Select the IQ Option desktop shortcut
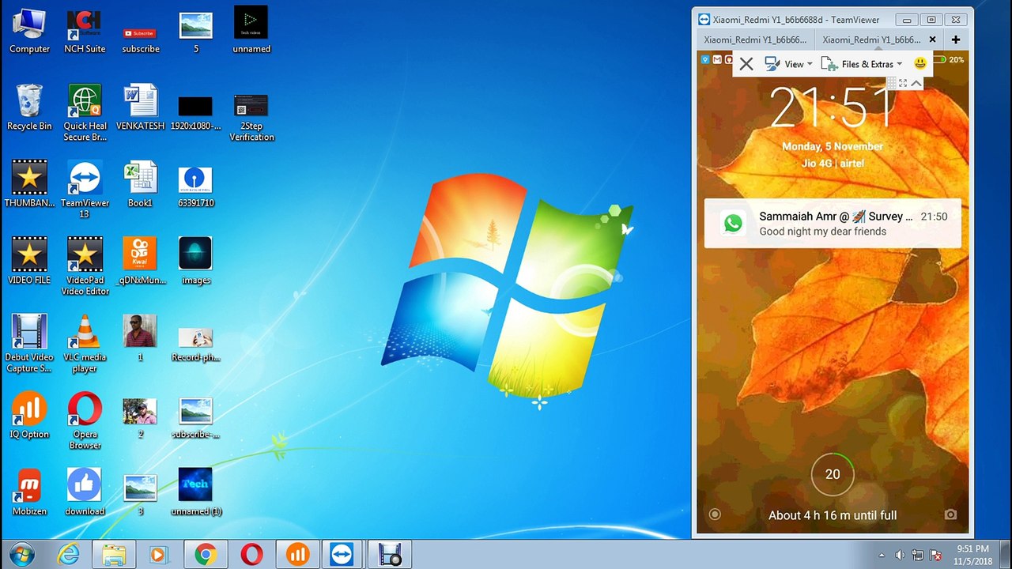 click(x=29, y=416)
